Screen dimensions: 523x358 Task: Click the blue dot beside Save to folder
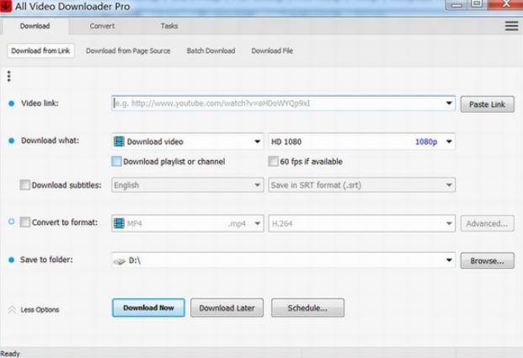click(x=11, y=259)
